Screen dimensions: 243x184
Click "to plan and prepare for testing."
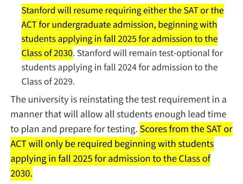click(x=74, y=129)
